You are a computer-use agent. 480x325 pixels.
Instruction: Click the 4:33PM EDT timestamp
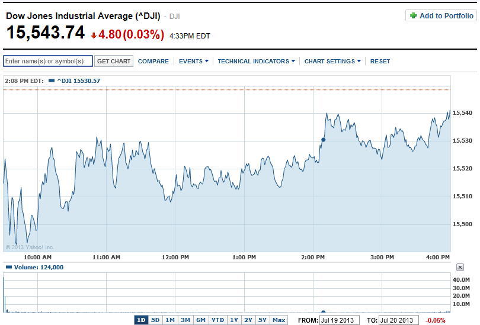click(x=190, y=36)
